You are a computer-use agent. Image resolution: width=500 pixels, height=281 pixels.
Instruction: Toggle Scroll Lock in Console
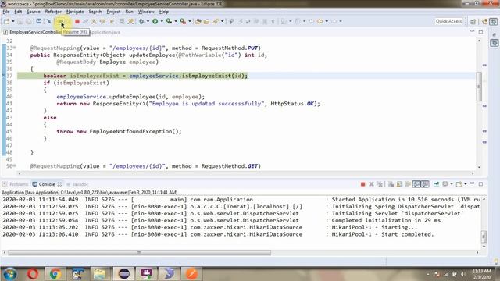click(x=399, y=184)
